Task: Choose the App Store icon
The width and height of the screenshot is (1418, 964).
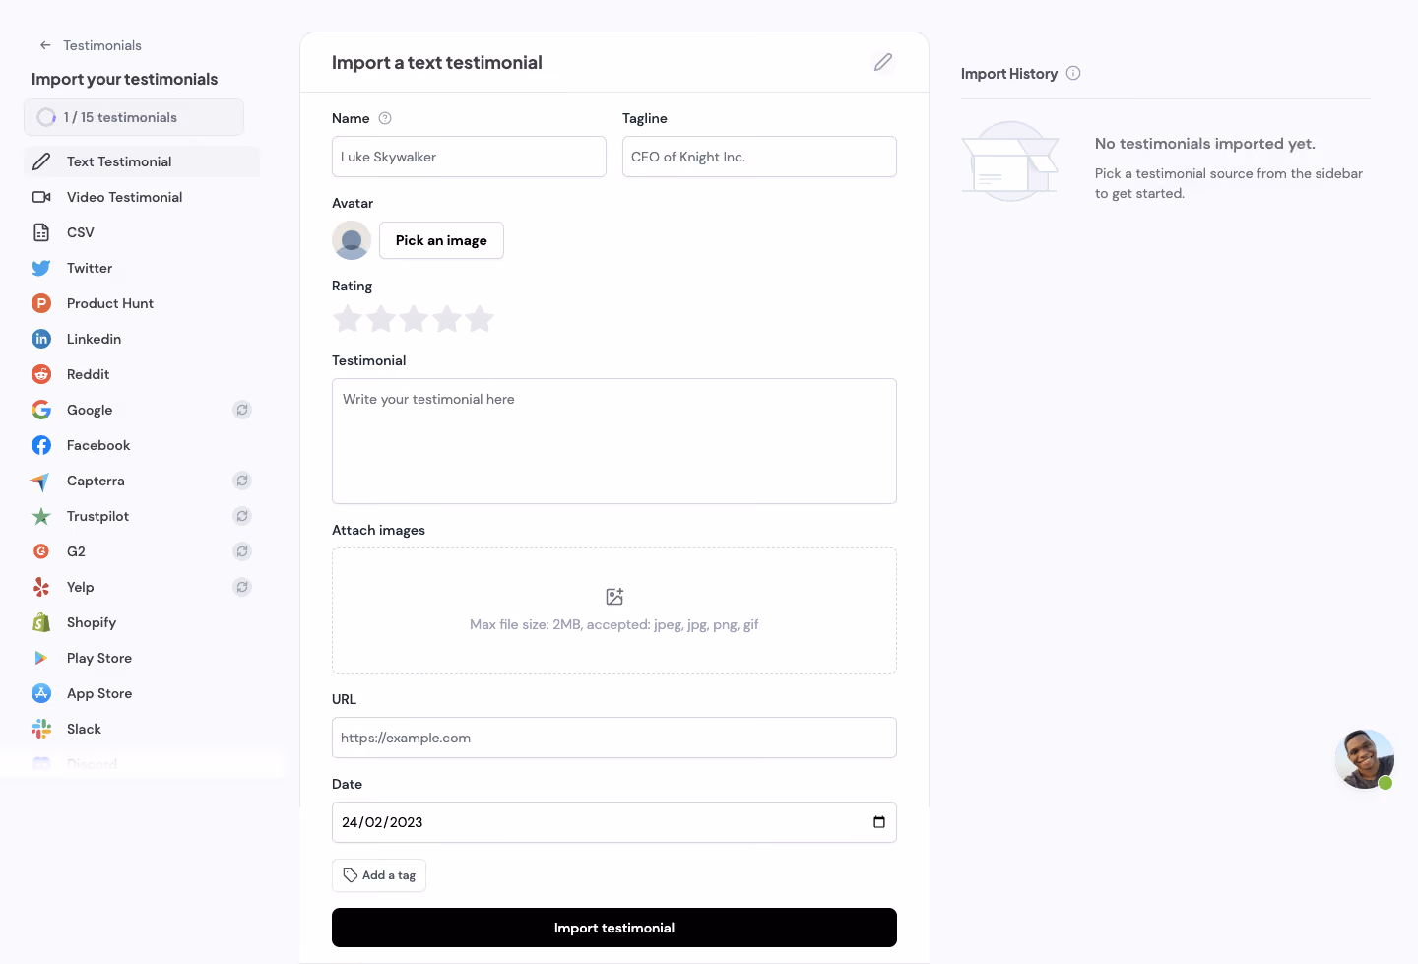Action: click(41, 693)
